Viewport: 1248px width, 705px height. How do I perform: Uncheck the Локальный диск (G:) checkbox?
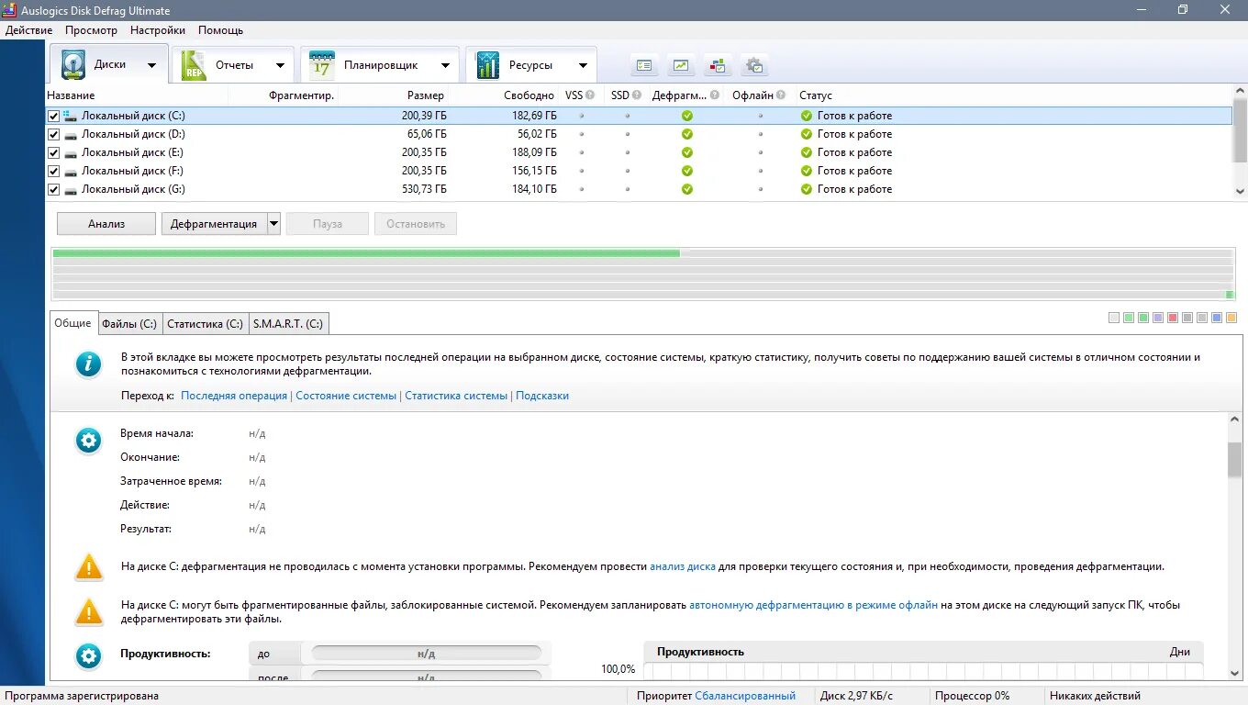[53, 189]
